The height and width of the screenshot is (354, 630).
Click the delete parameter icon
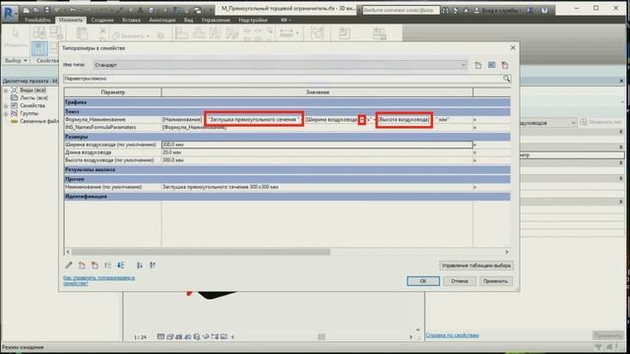coord(94,265)
